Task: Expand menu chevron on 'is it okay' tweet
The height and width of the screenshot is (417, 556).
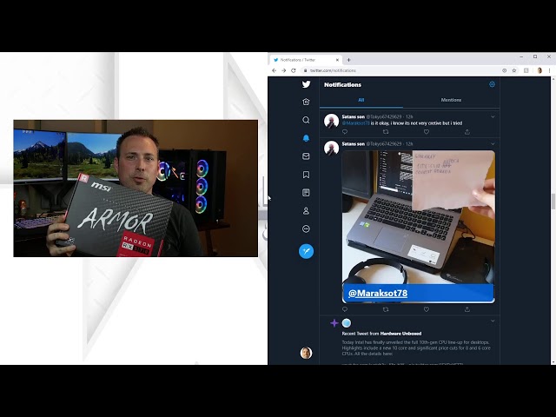Action: 493,116
